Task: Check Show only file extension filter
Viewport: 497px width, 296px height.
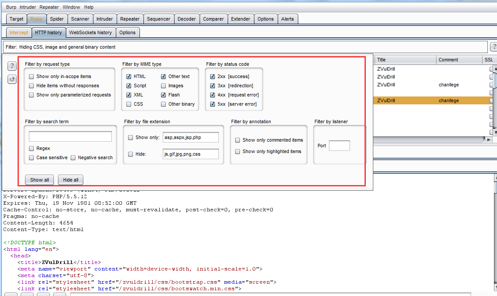Action: point(130,138)
